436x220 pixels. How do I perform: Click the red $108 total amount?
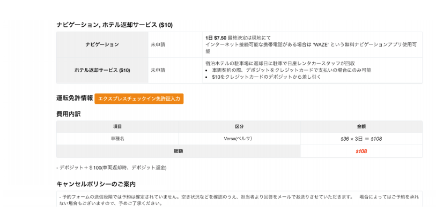361,151
